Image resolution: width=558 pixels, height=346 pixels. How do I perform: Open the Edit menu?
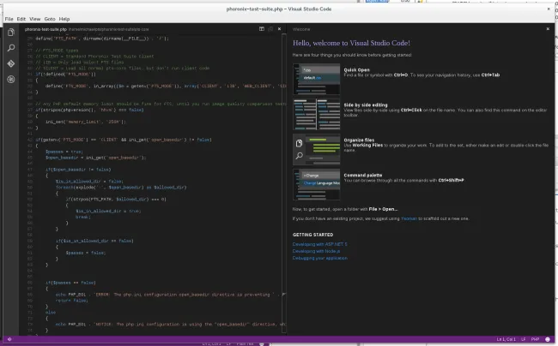click(x=22, y=18)
